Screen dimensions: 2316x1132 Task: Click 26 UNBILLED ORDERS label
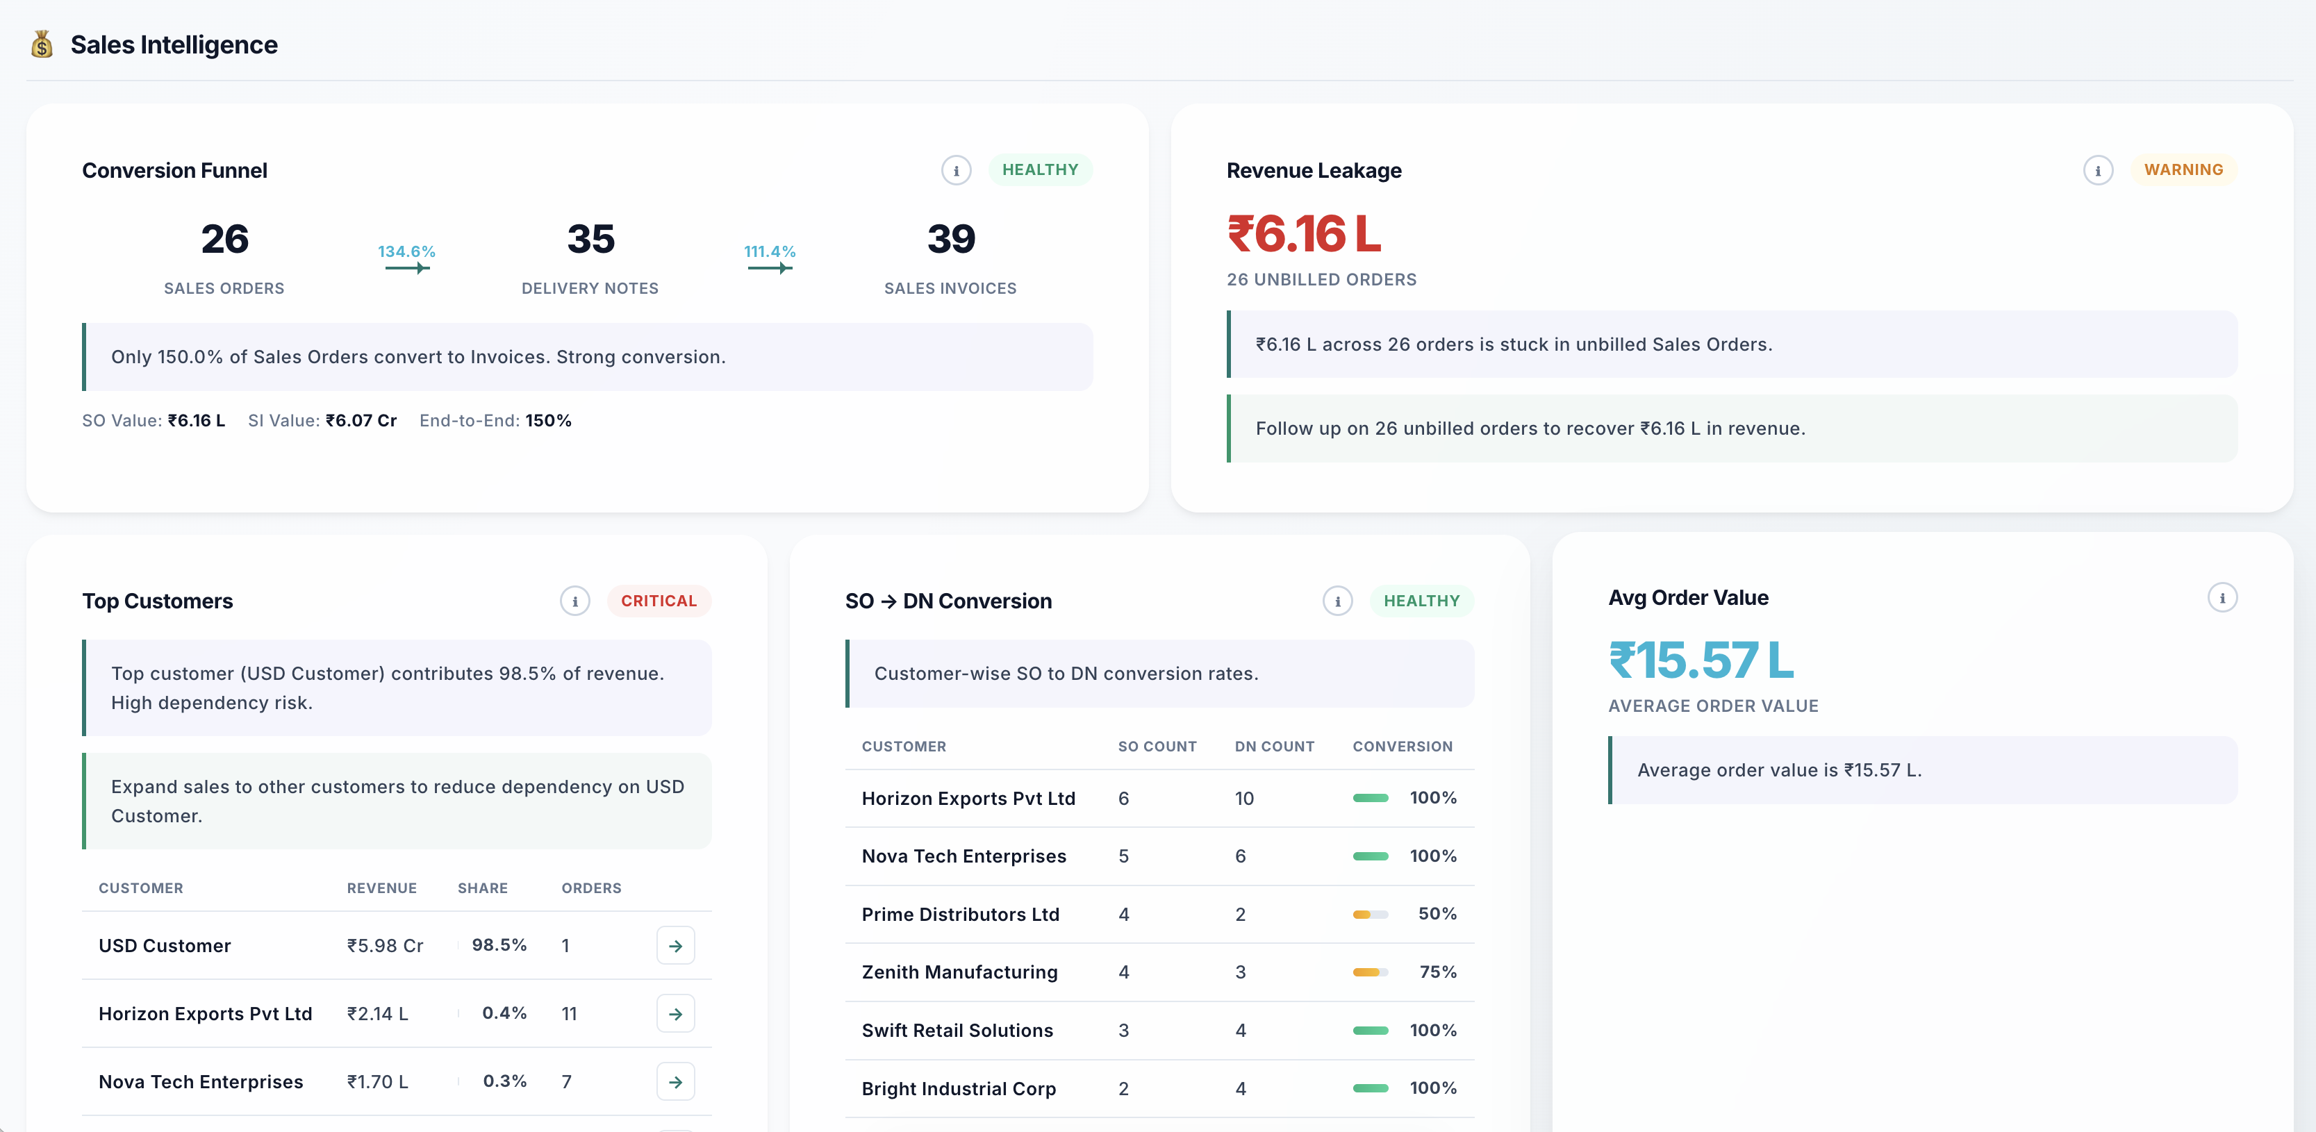[1321, 280]
